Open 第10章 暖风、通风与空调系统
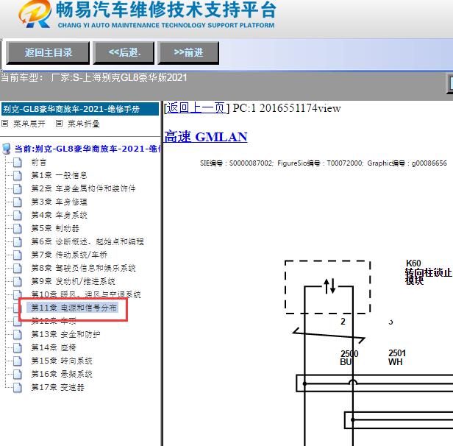The image size is (453, 446). [x=86, y=294]
